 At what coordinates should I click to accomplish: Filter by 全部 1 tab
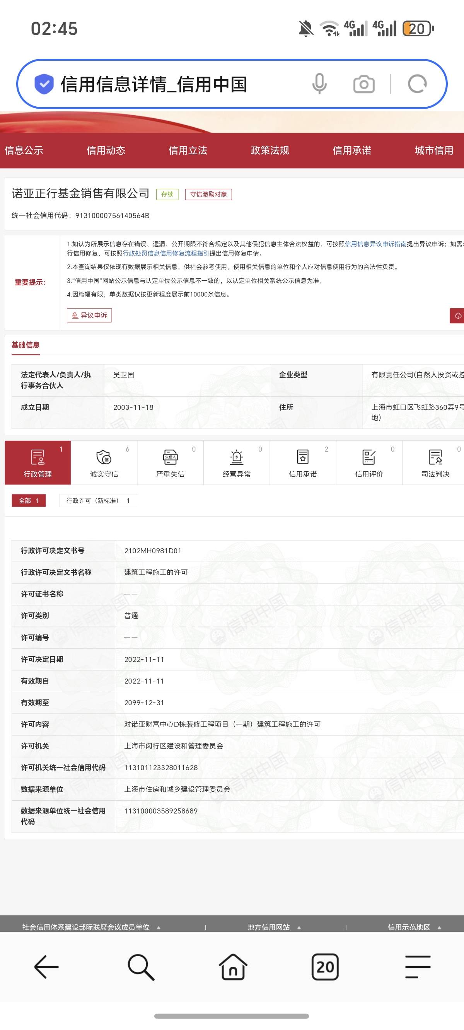coord(29,501)
